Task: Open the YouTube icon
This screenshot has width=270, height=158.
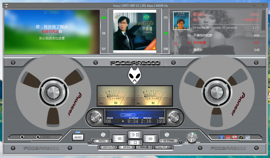Action: [235, 137]
